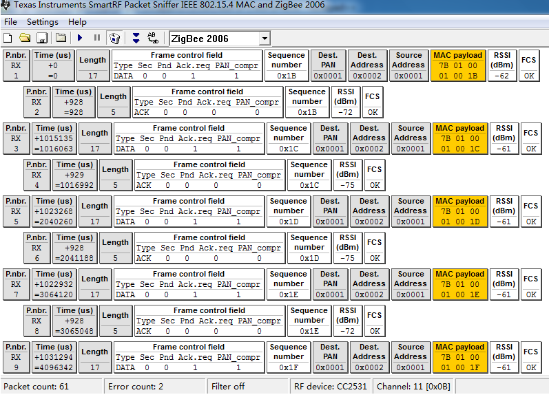Select packet 1 MAC payload ending 1B
Viewport: 549px width, 397px height.
coord(458,65)
